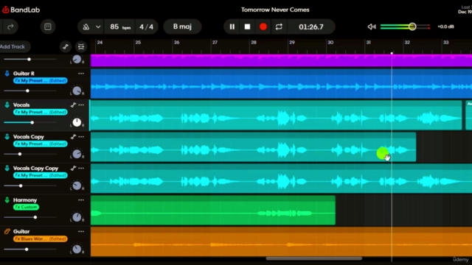The image size is (472, 265).
Task: Open Harmony Fx Custom badge
Action: tap(27, 207)
